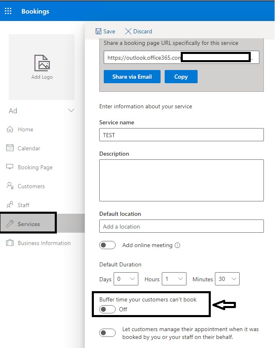275x348 pixels.
Task: Click the Calendar icon in sidebar
Action: 10,148
